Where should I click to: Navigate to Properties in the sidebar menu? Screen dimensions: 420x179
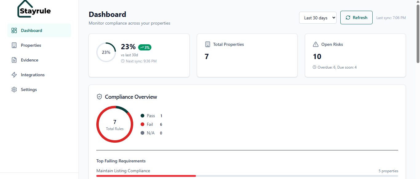coord(31,45)
